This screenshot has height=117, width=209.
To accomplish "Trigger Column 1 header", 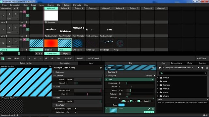I will pos(51,8).
